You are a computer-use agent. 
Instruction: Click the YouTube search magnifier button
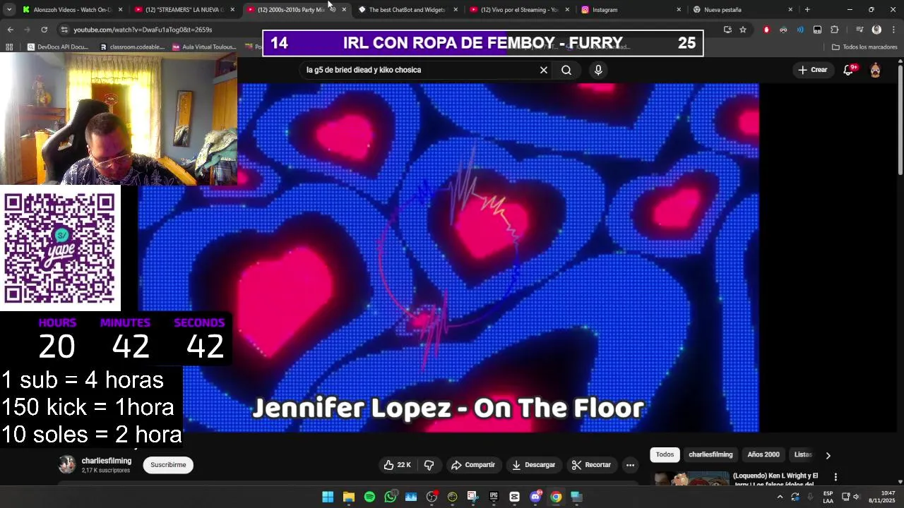[566, 70]
